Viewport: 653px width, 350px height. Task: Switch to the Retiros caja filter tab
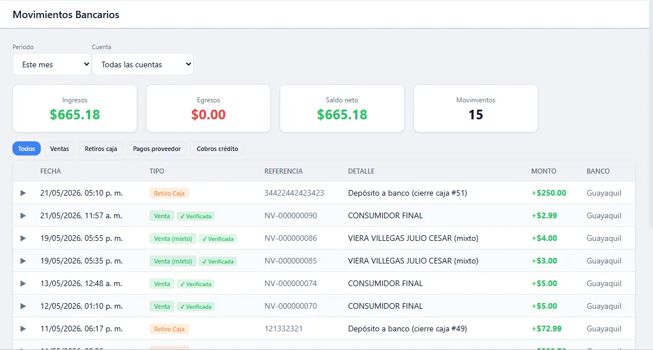point(101,149)
